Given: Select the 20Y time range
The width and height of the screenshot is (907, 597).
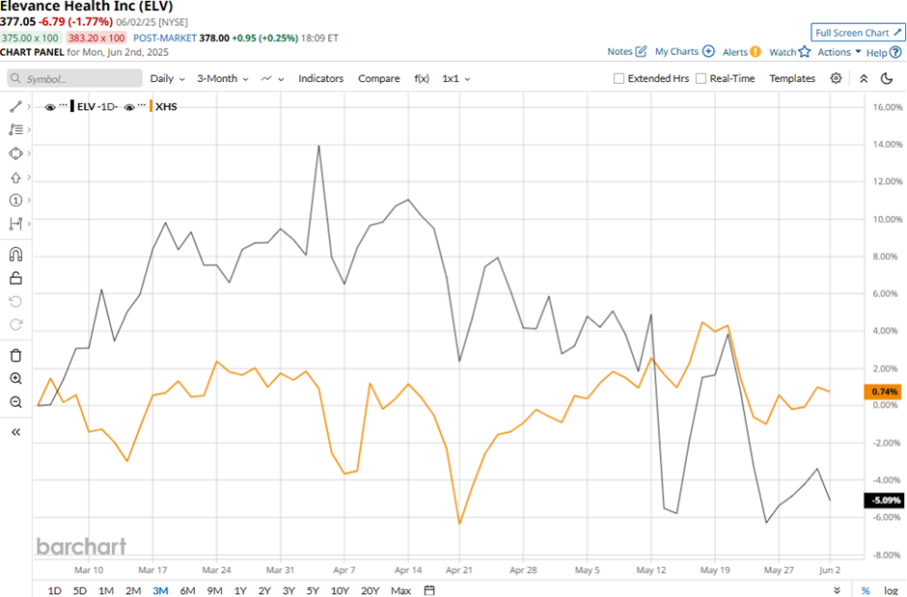Looking at the screenshot, I should [370, 590].
